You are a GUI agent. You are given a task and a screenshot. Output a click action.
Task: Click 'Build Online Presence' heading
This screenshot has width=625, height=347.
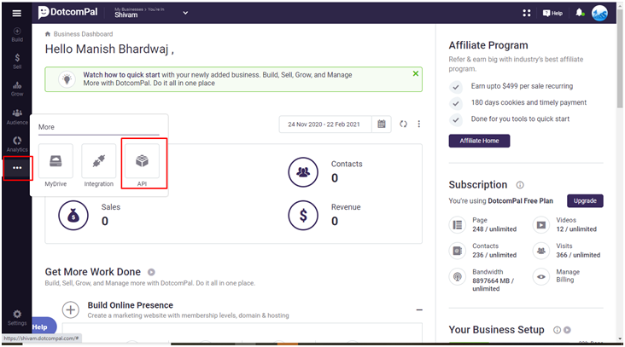click(x=131, y=305)
